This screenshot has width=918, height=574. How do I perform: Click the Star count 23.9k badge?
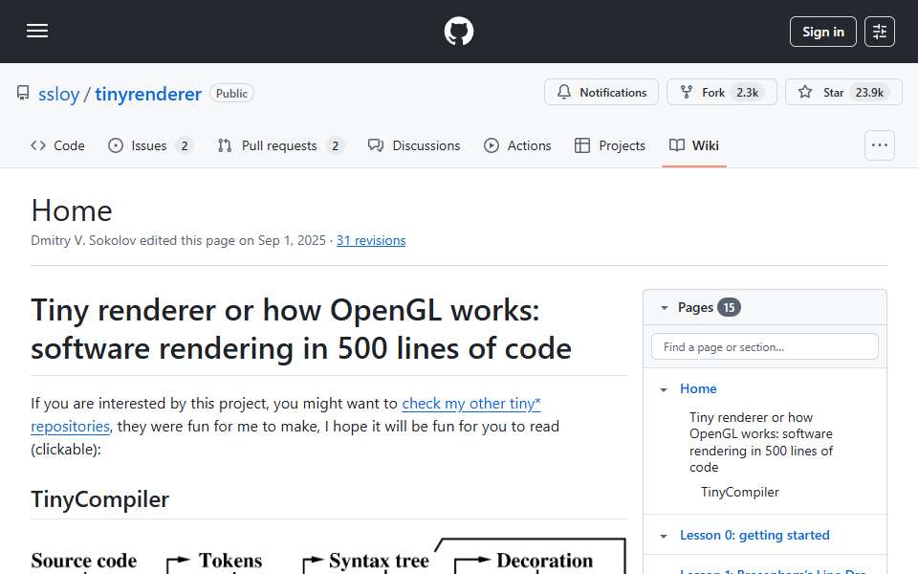point(869,93)
